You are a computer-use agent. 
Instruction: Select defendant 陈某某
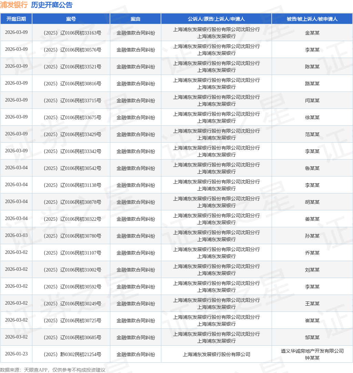click(x=312, y=67)
